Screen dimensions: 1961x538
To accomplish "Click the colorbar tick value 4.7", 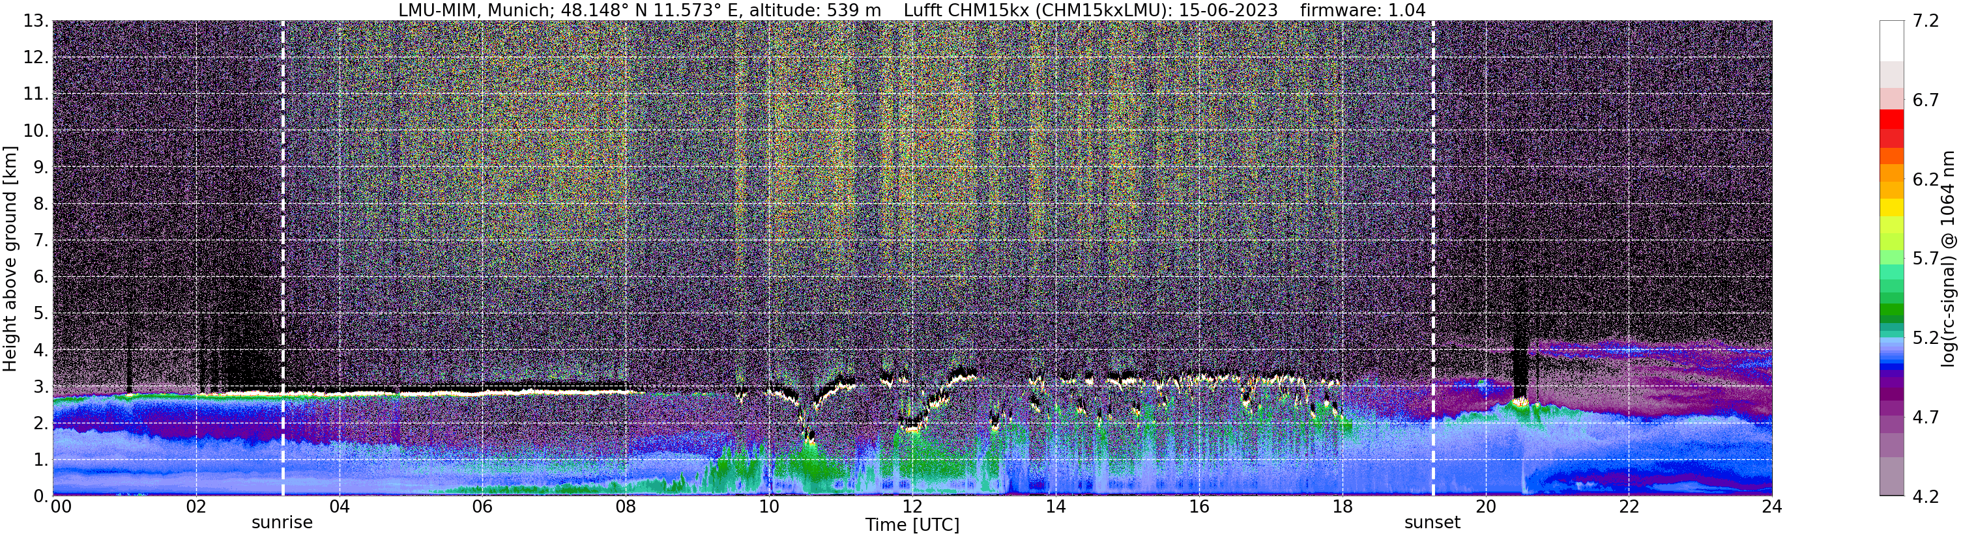I will coord(1926,417).
